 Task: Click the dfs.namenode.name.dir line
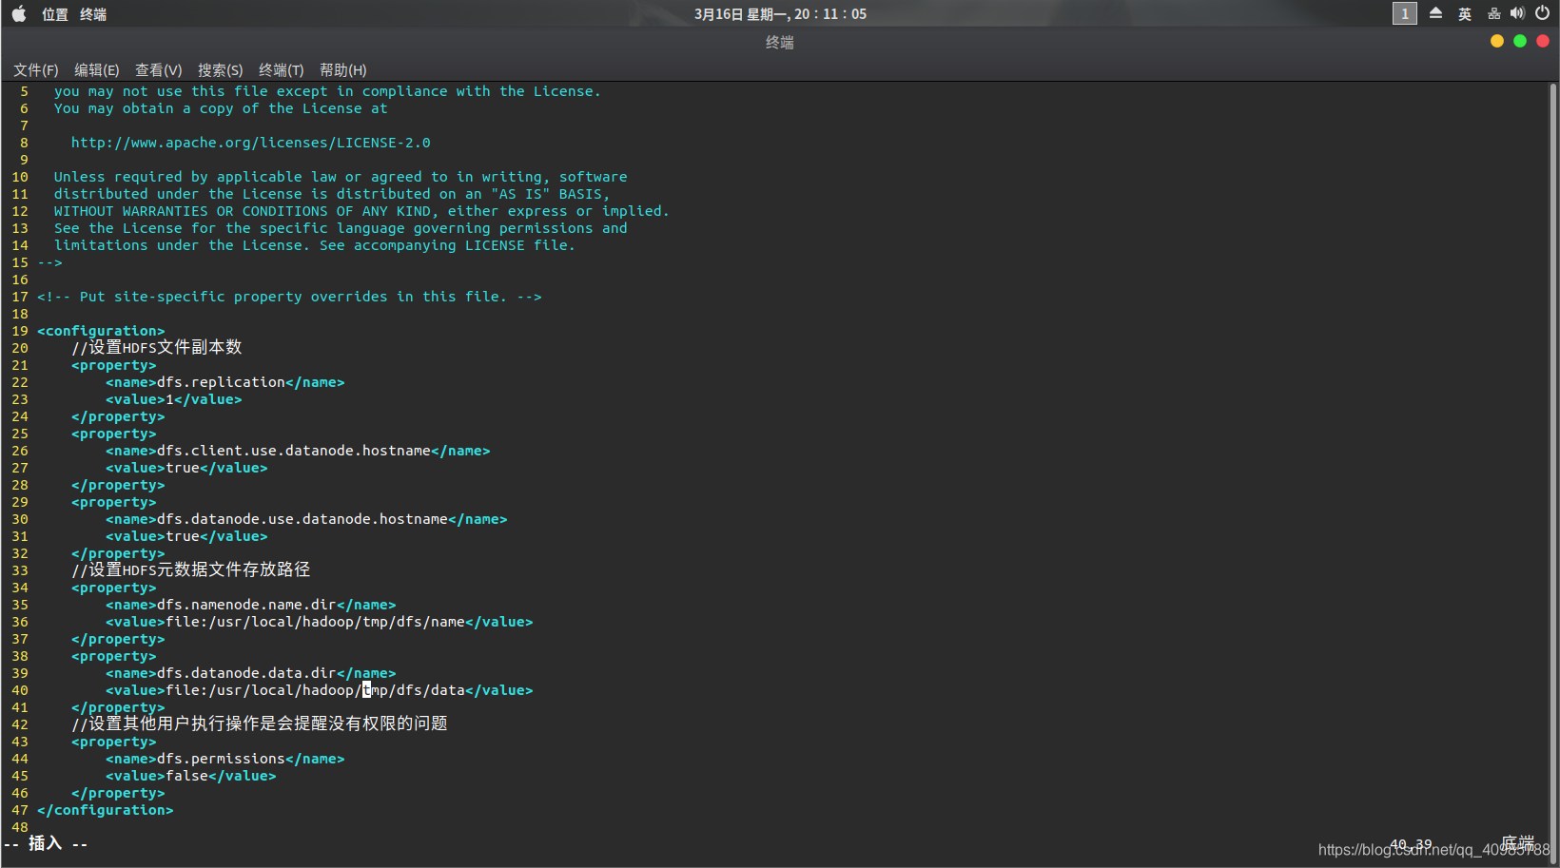pyautogui.click(x=251, y=605)
